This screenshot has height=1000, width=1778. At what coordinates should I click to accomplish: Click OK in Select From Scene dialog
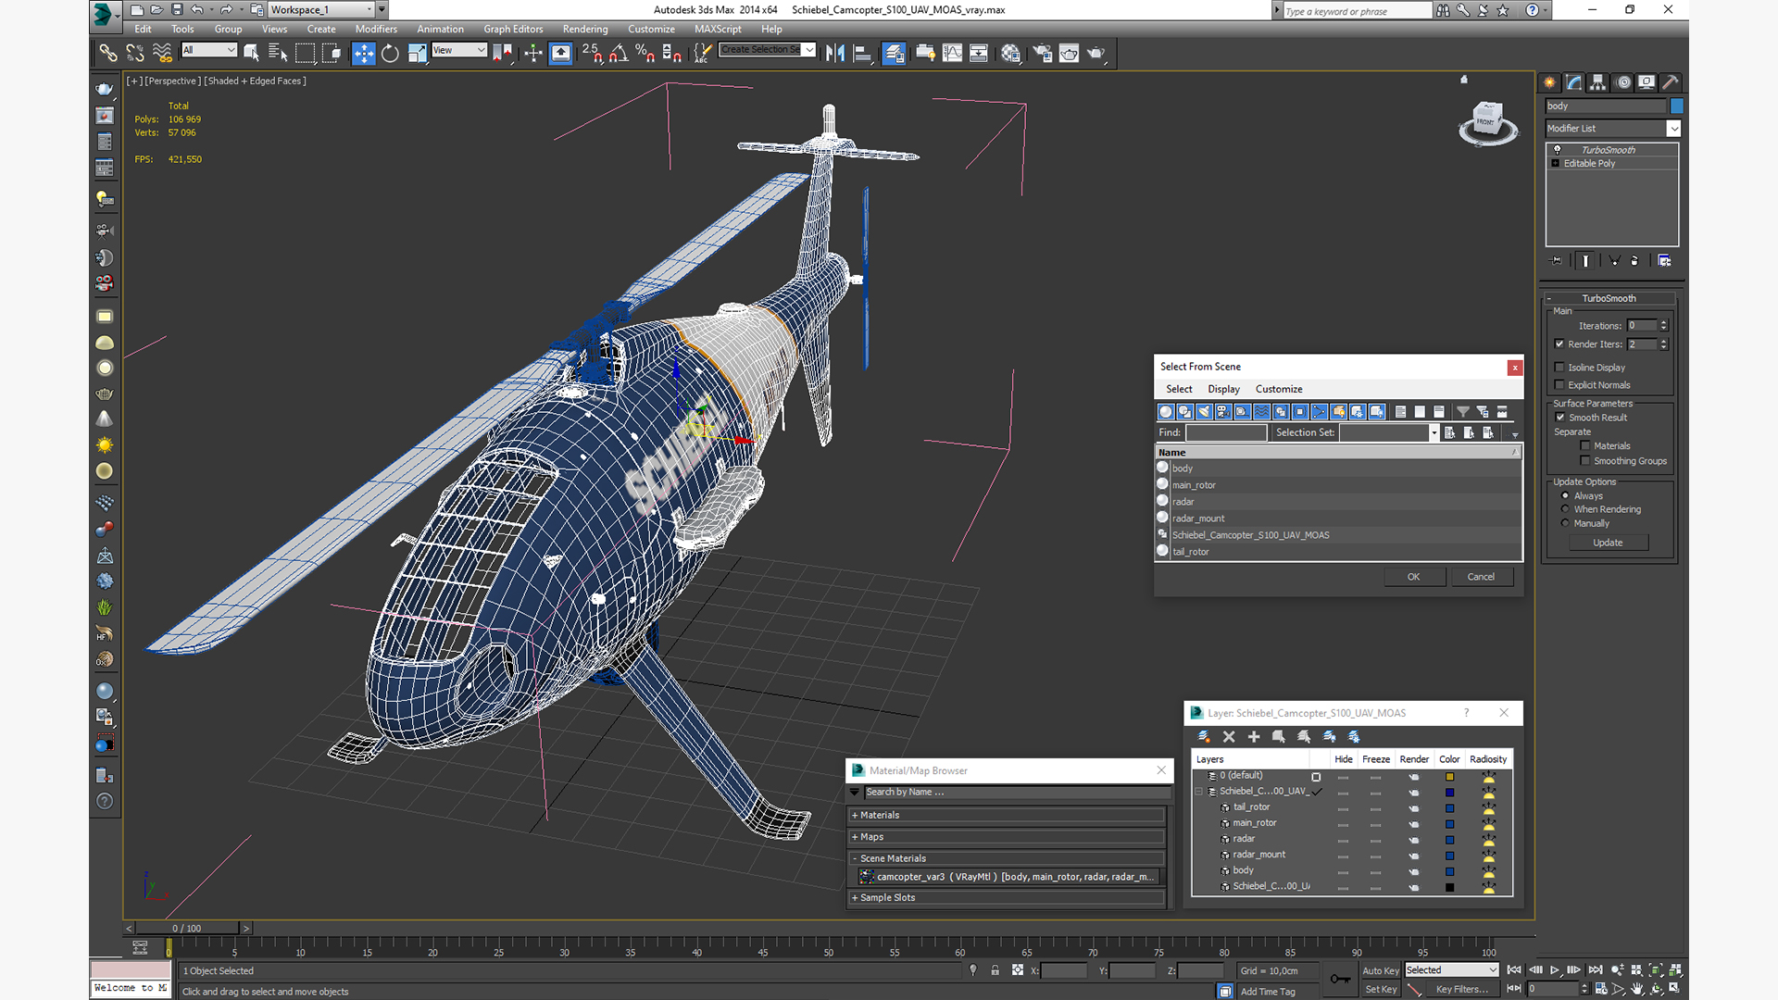point(1413,577)
